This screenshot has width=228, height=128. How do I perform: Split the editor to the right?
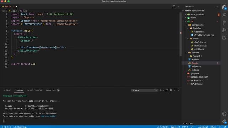coord(174,6)
